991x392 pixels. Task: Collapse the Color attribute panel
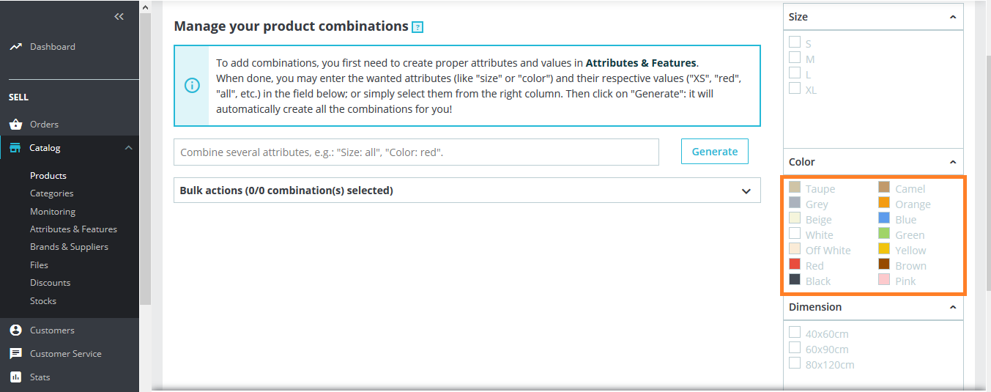[952, 162]
